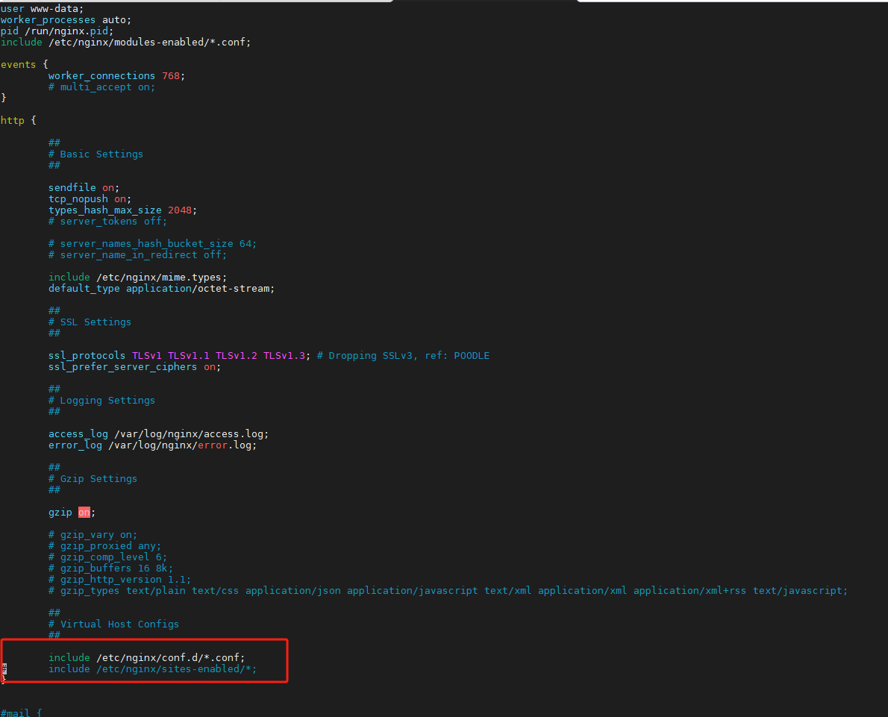This screenshot has width=888, height=717.
Task: Click the "pid /run/nginx.pid;" line
Action: tap(57, 31)
